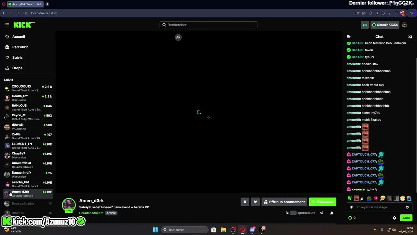Image resolution: width=417 pixels, height=235 pixels.
Task: Go back in browser history
Action: (4, 13)
